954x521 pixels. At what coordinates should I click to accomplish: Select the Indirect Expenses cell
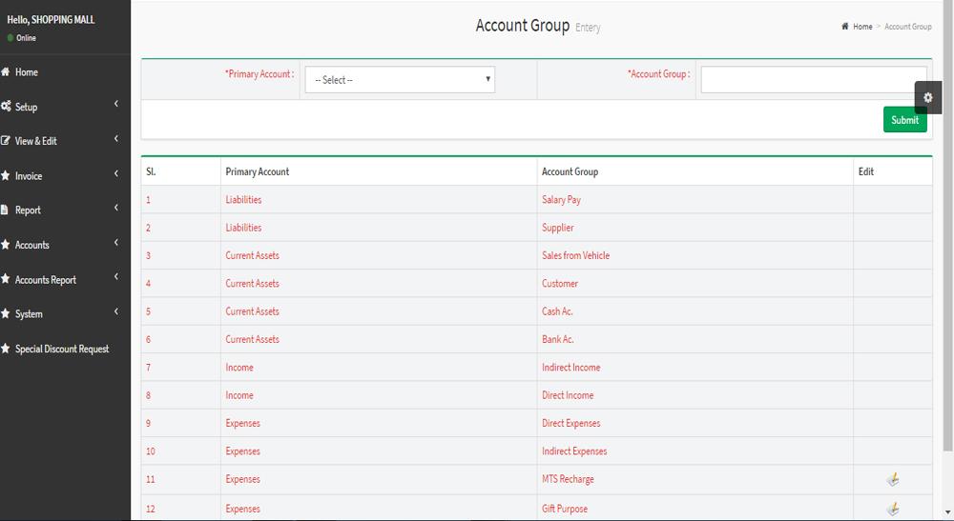[x=695, y=451]
